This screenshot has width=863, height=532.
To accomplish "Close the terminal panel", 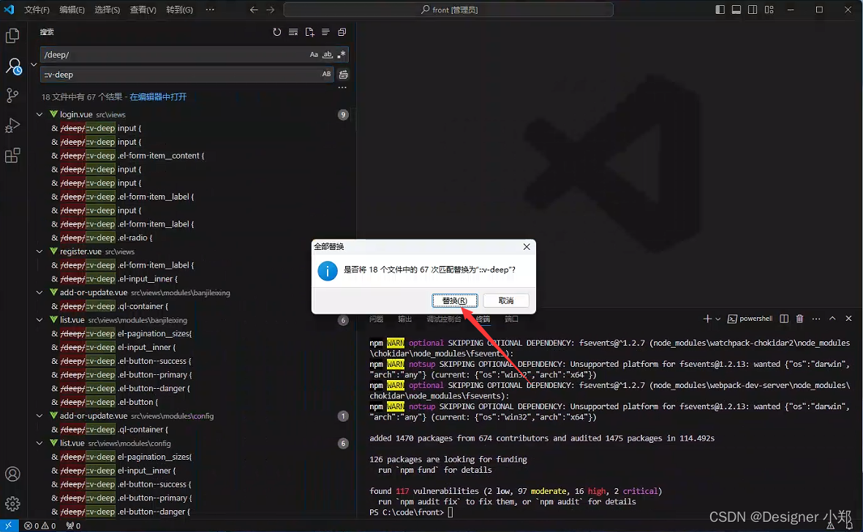I will [x=848, y=319].
